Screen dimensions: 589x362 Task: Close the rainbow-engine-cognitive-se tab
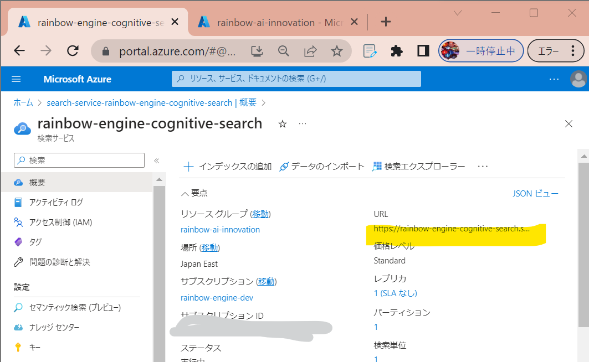pos(175,22)
